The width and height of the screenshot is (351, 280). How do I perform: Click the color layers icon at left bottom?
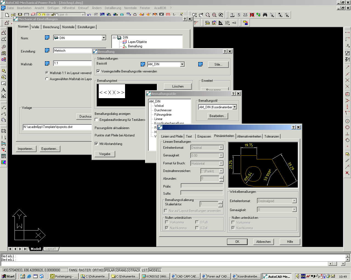4,162
